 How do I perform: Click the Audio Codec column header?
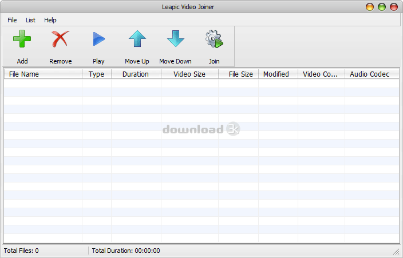[372, 74]
